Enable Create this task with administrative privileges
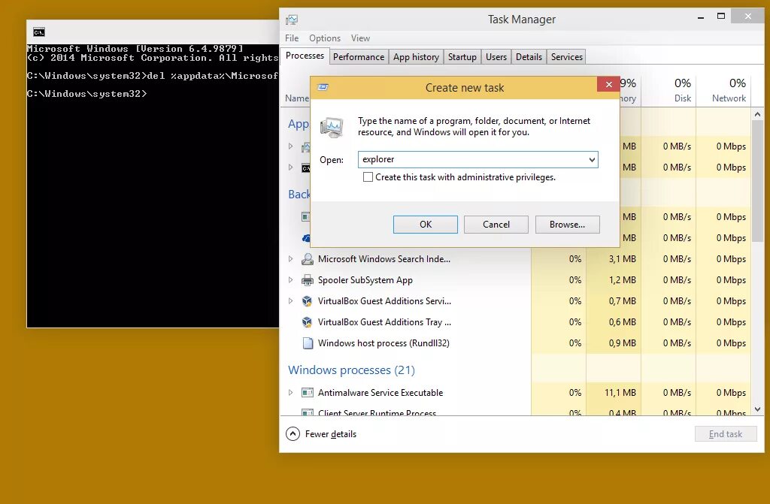This screenshot has height=504, width=770. pos(368,177)
